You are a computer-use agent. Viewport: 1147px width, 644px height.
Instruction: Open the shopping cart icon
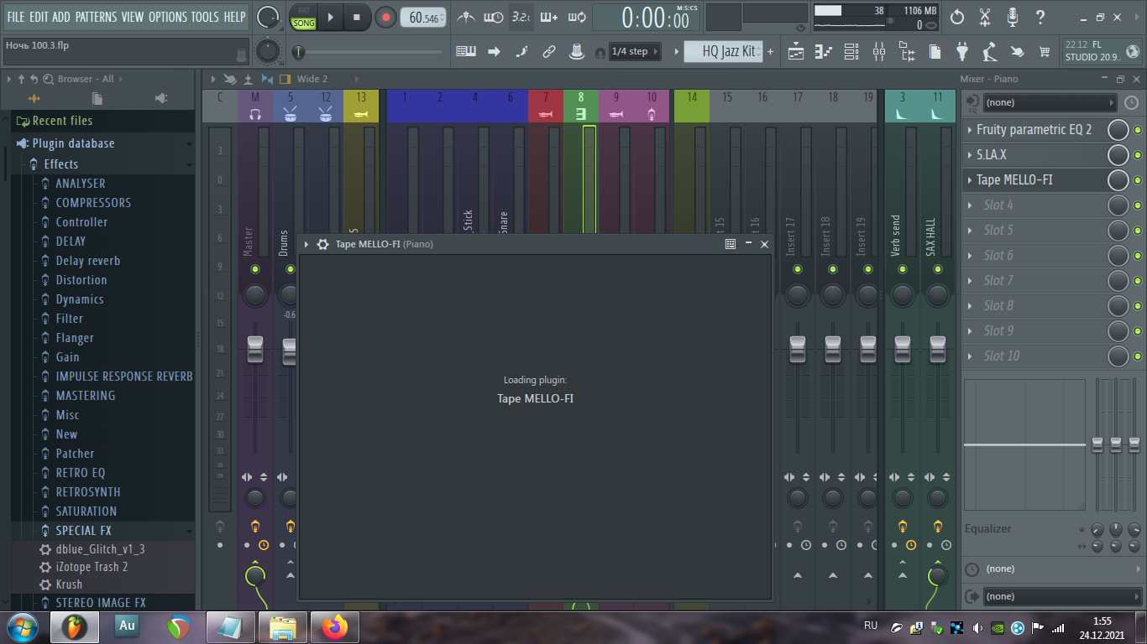click(x=1045, y=52)
